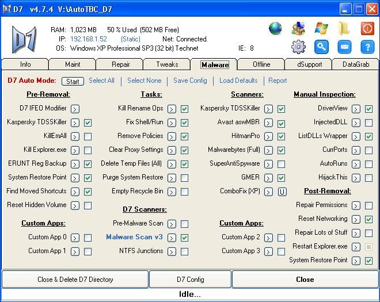
Task: Run Clear Proxy Settings arrow button
Action: [172, 150]
